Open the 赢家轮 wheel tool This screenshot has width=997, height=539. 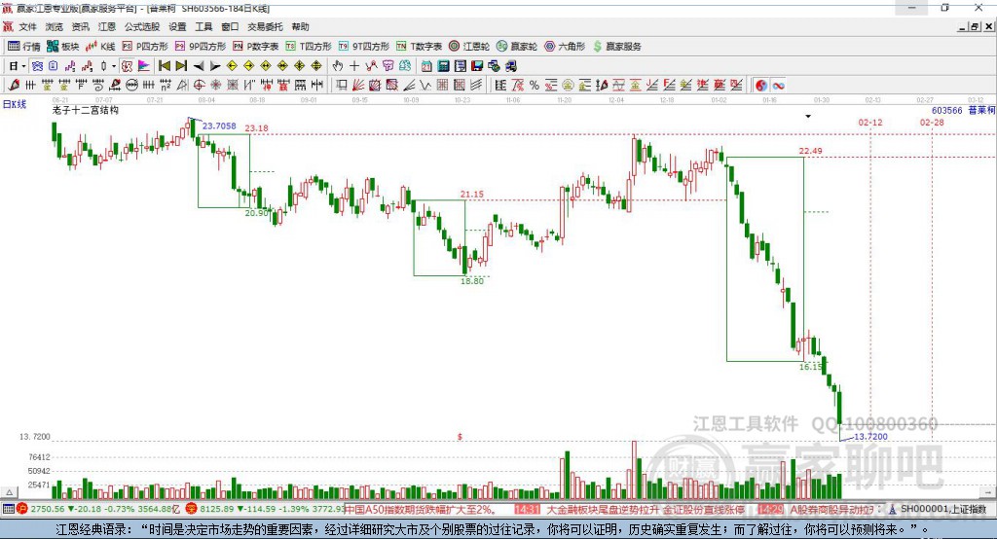(517, 47)
